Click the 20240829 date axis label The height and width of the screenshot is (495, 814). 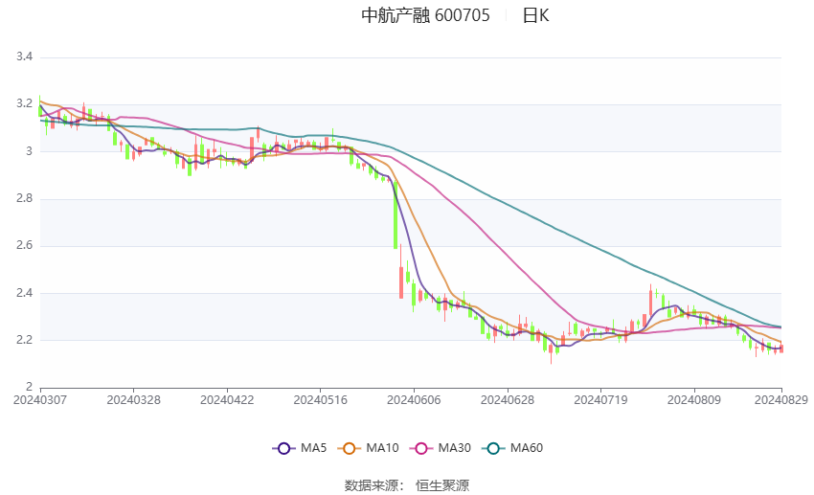pos(781,400)
